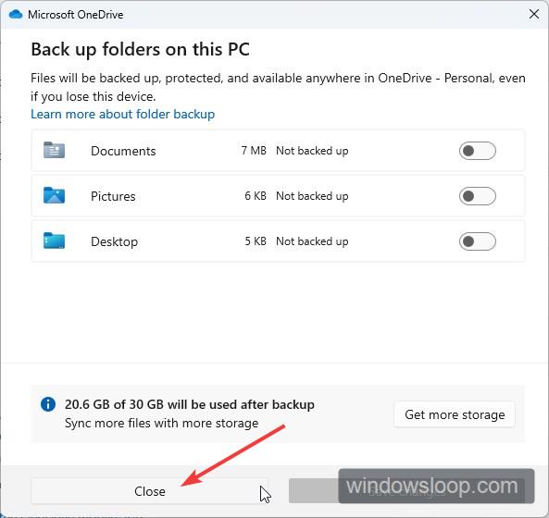Click the Desktop folder icon
Screen dimensions: 549x518
click(54, 240)
